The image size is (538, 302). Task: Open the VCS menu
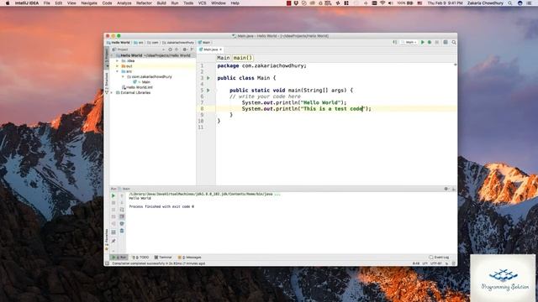[x=202, y=3]
